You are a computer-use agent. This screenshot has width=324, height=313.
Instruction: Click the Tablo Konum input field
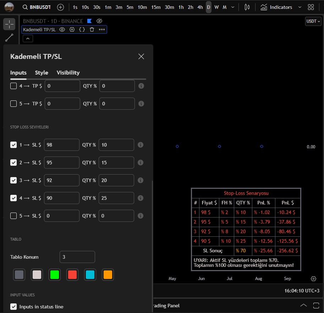(x=77, y=257)
